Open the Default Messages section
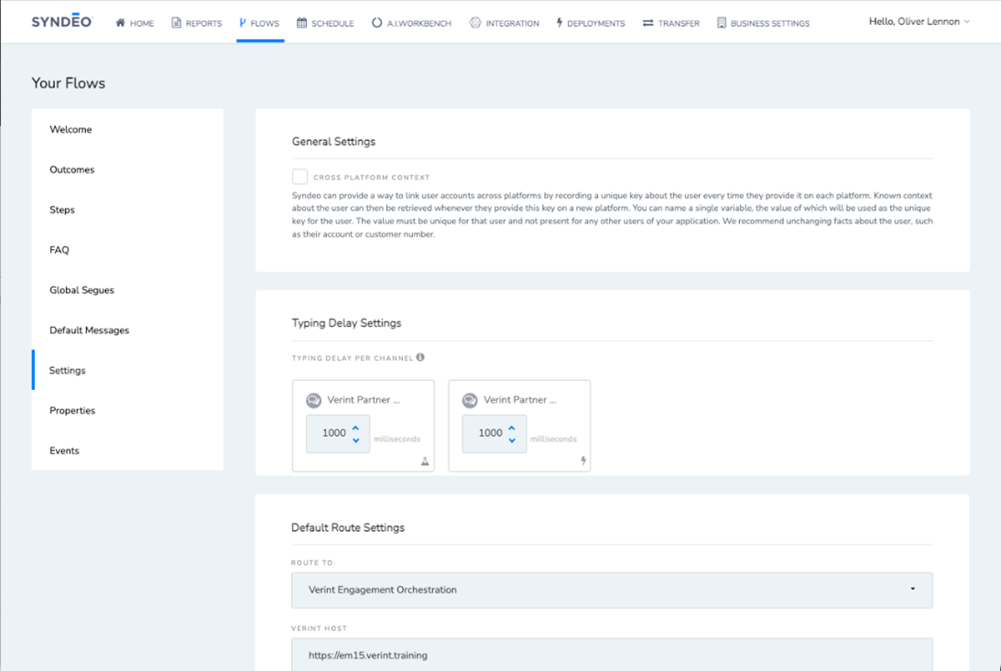This screenshot has width=1001, height=671. tap(89, 330)
